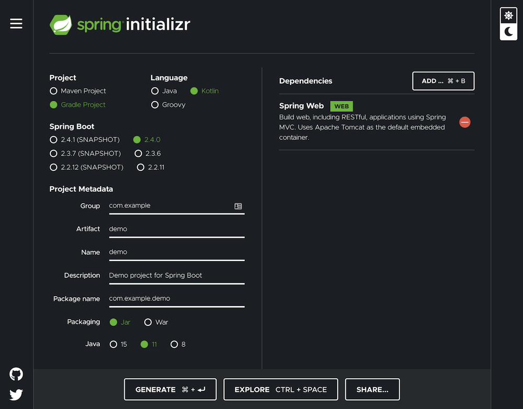Image resolution: width=523 pixels, height=409 pixels.
Task: Click the EXPLORE button
Action: (280, 389)
